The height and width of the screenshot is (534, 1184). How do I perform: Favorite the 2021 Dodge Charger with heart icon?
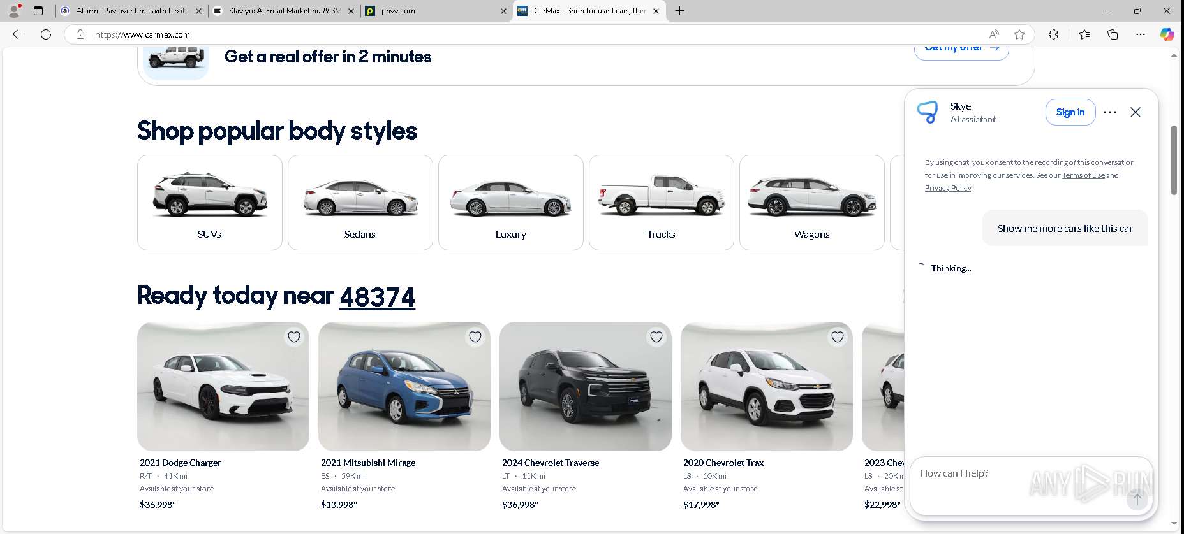click(x=294, y=337)
